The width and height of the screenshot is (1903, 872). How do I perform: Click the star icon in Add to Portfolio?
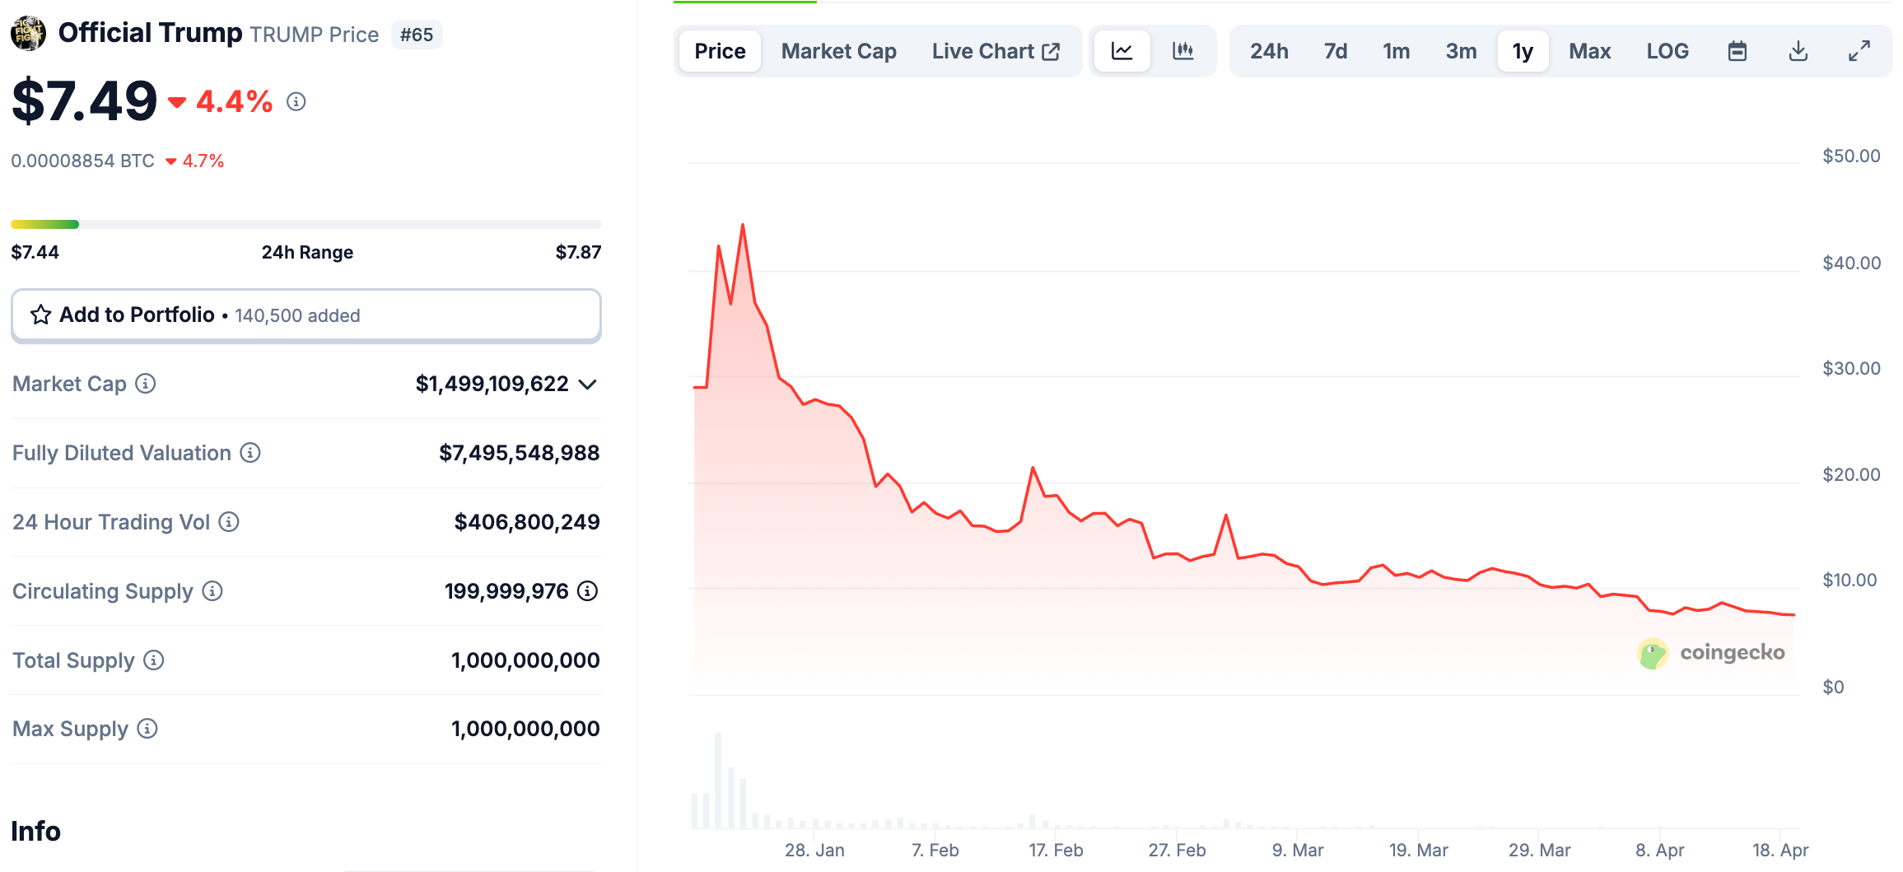click(41, 315)
